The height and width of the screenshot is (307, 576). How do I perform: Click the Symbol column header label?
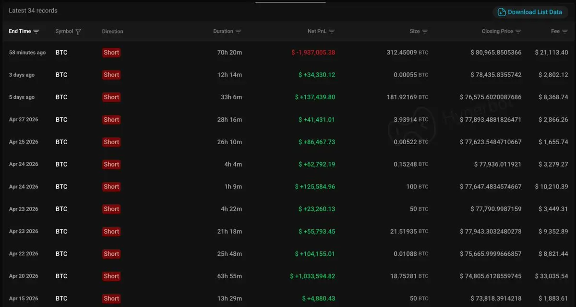(x=64, y=31)
